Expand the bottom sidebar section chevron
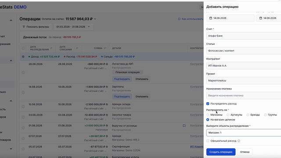281x158 pixels. [x=11, y=149]
